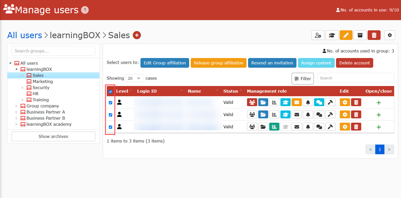Open the gear settings icon at top right
The image size is (401, 198).
click(390, 35)
